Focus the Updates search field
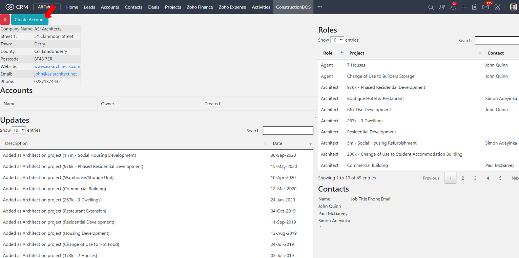 (x=288, y=131)
